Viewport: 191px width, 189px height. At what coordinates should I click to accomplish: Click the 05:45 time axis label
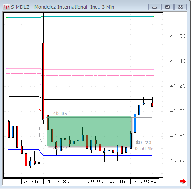click(x=30, y=182)
